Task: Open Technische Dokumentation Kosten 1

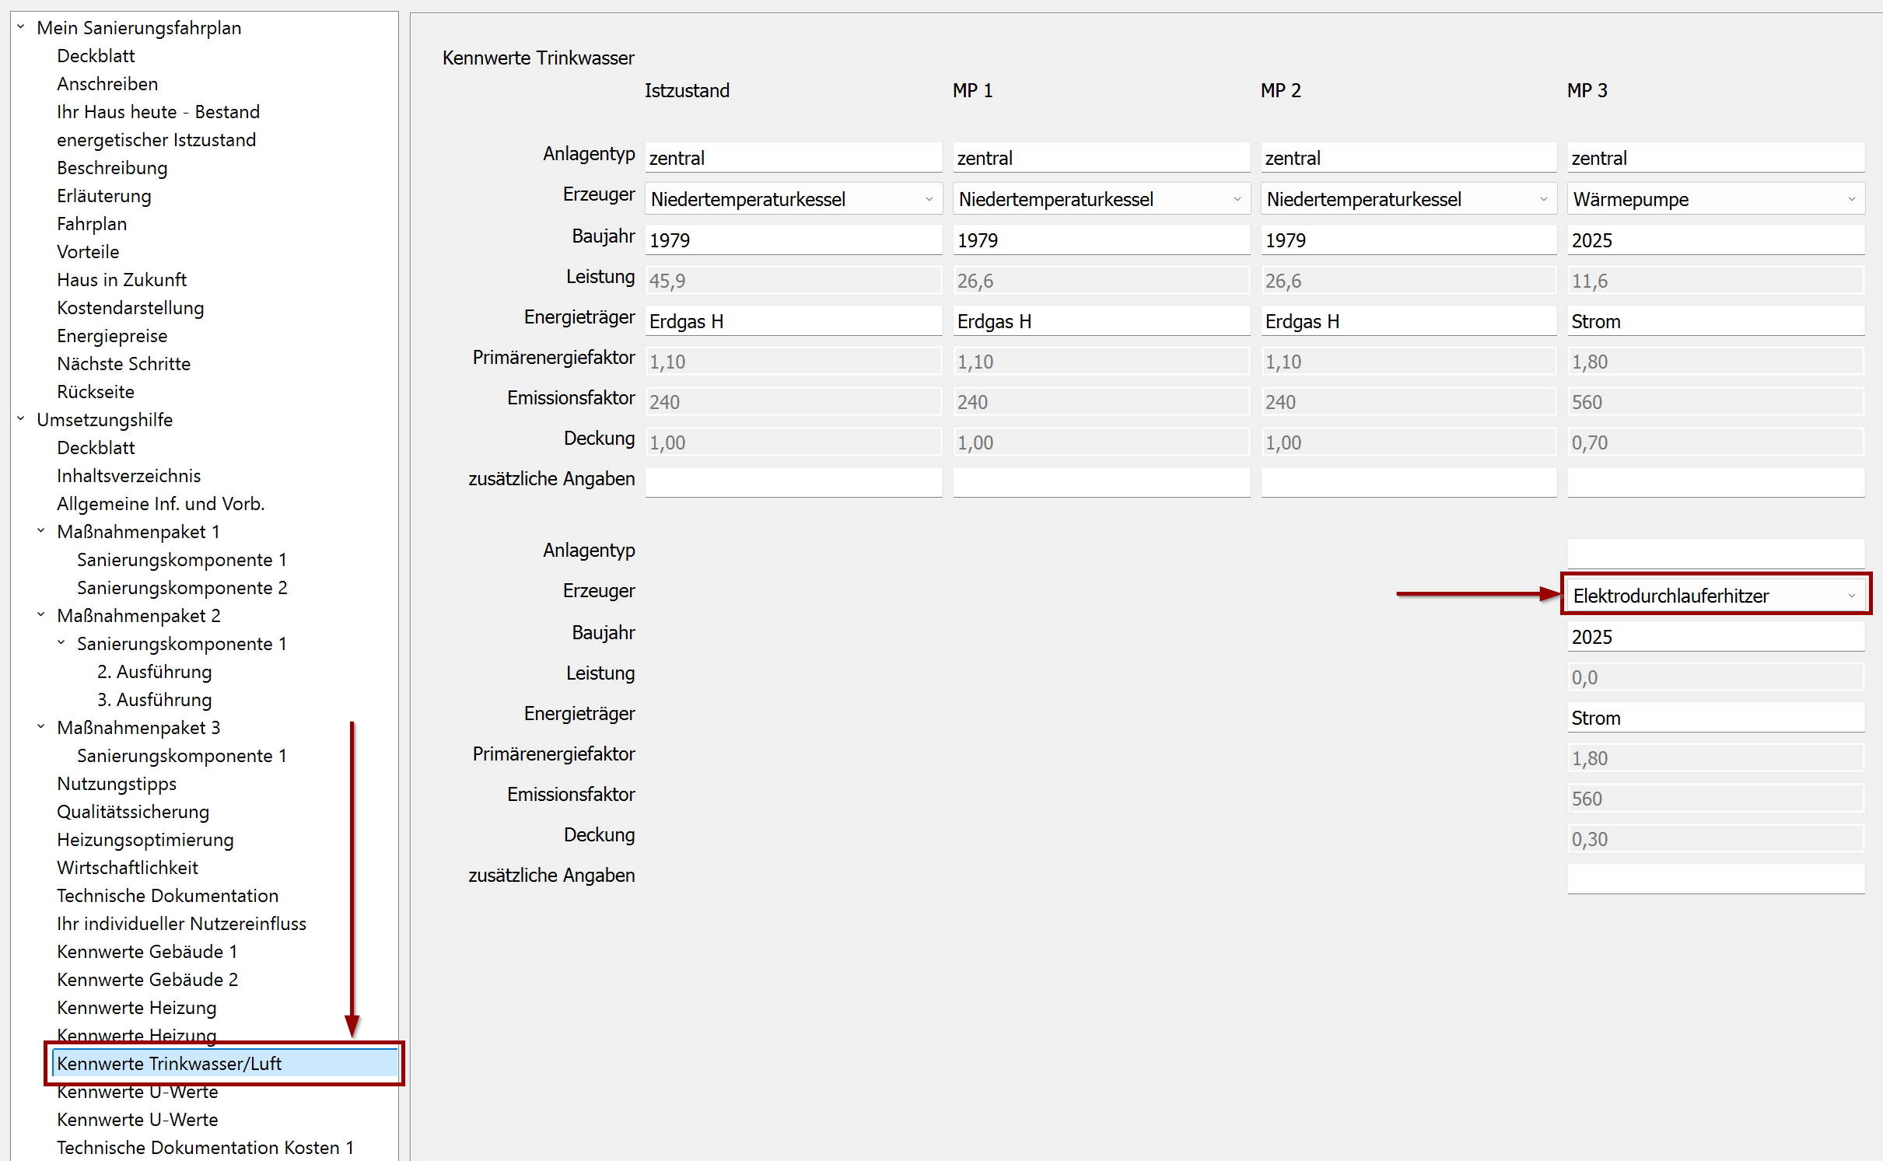Action: coord(205,1148)
